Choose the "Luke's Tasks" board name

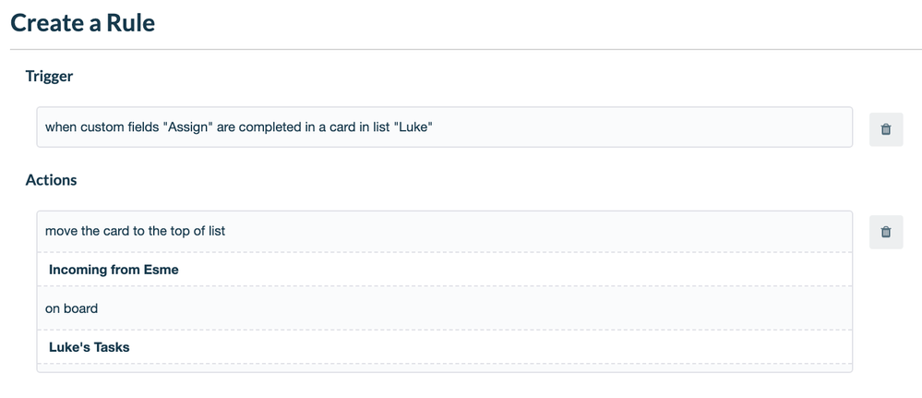(x=89, y=347)
